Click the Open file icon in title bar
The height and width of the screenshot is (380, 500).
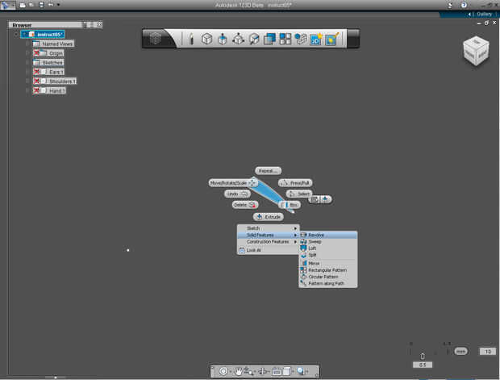click(x=31, y=5)
